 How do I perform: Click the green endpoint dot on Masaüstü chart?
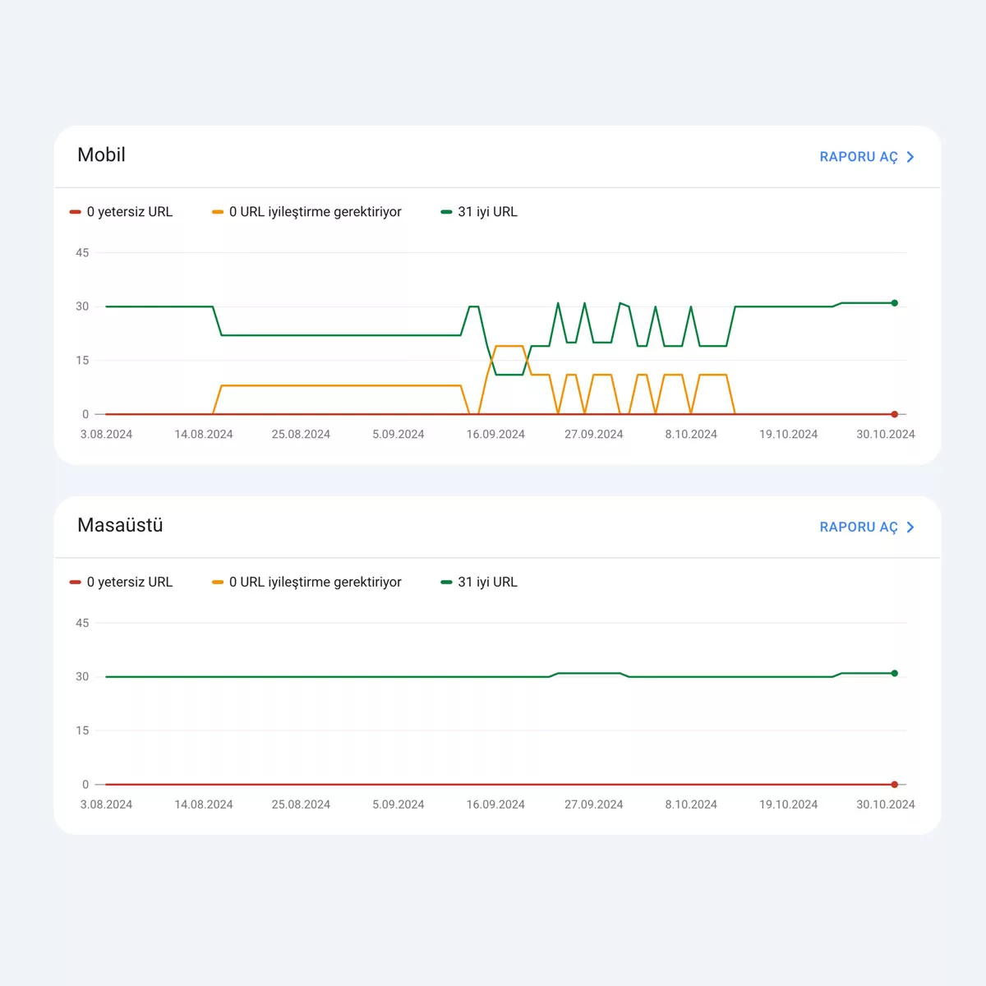[x=895, y=674]
